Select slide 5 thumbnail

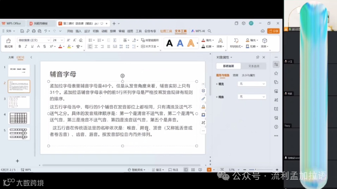[19, 134]
